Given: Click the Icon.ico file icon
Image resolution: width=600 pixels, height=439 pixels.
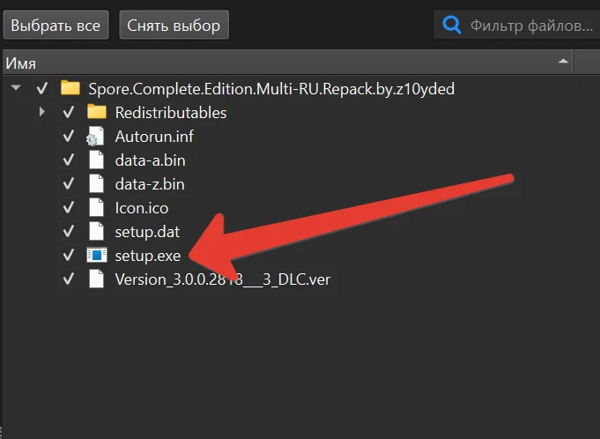Looking at the screenshot, I should click(96, 208).
